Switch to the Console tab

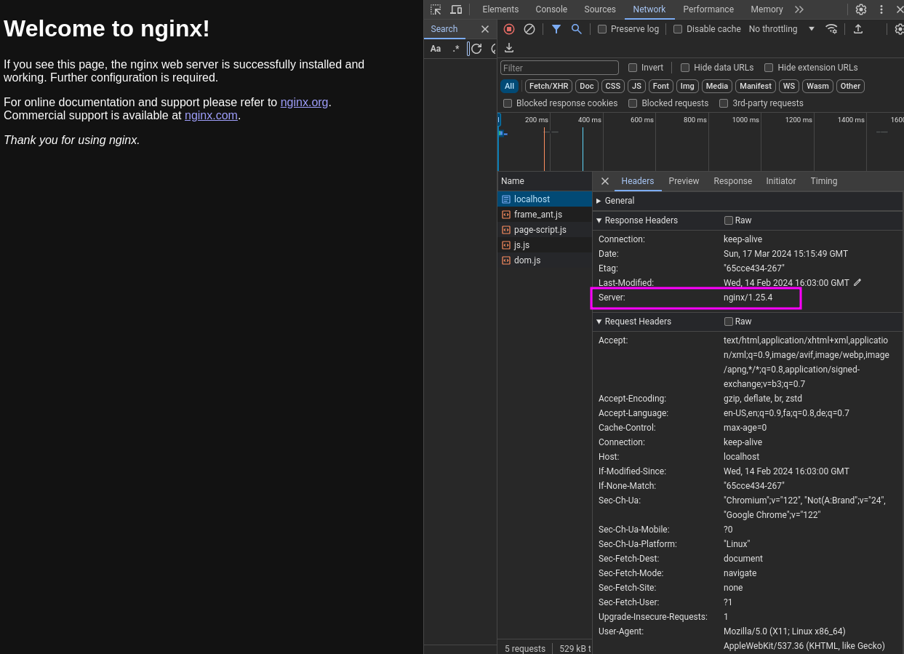tap(551, 9)
